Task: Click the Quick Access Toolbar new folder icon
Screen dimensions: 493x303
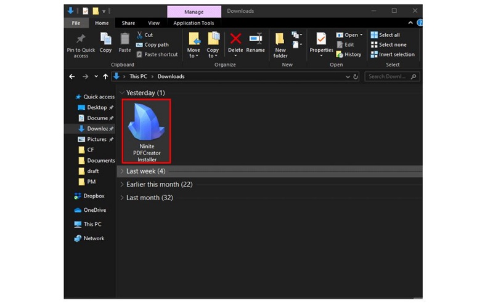Action: (96, 11)
